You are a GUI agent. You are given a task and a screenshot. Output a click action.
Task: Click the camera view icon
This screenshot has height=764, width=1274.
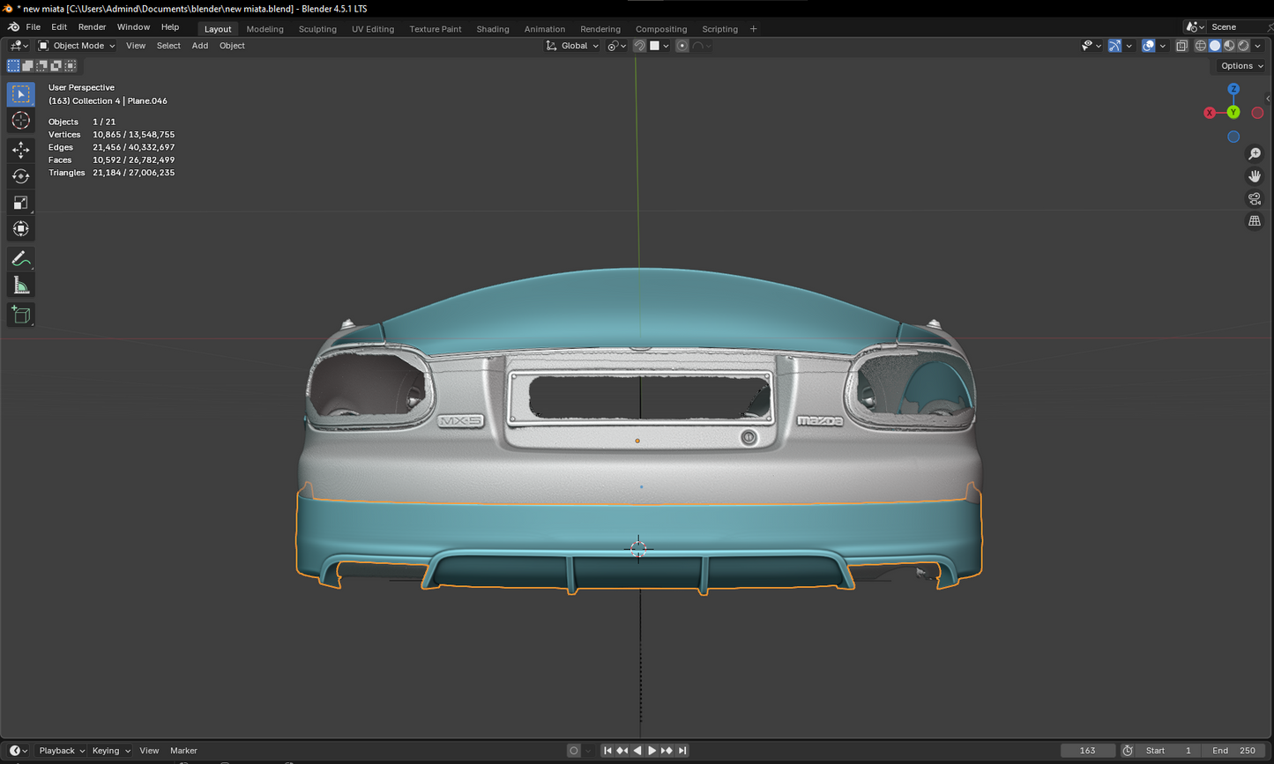pos(1254,198)
